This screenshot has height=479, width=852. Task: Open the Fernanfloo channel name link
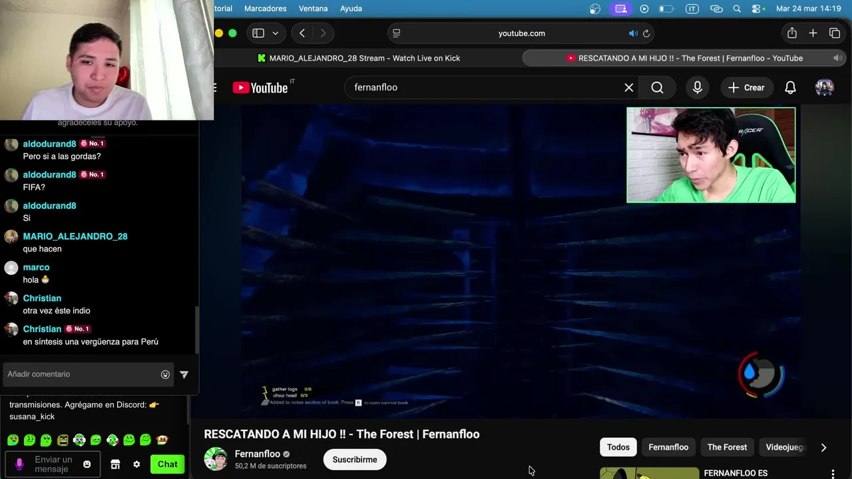point(257,454)
